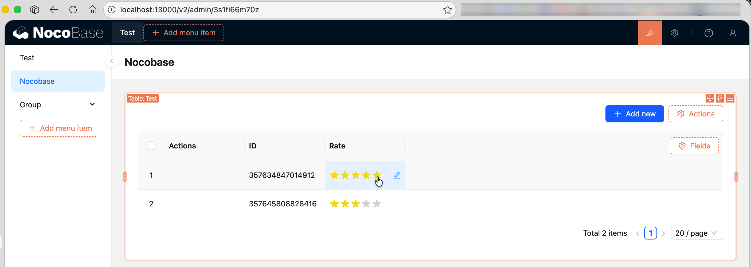Collapse the left sidebar with the chevron
This screenshot has width=751, height=267.
click(111, 61)
